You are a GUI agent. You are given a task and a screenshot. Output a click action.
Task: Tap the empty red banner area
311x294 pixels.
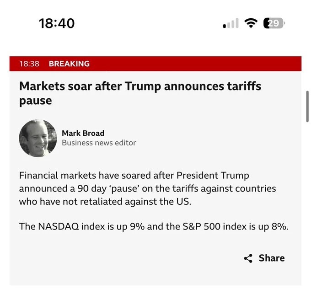pyautogui.click(x=195, y=64)
